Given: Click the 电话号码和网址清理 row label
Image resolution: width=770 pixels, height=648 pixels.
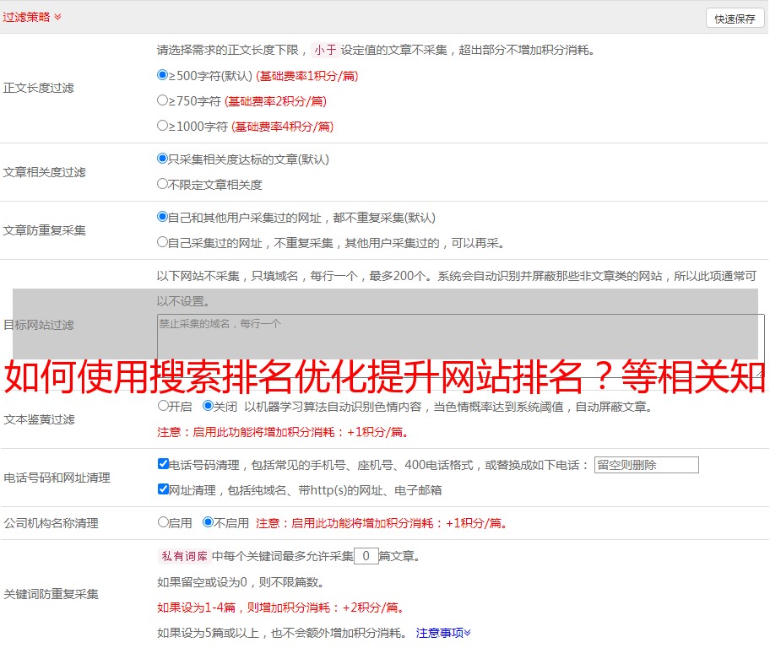Looking at the screenshot, I should (x=57, y=478).
